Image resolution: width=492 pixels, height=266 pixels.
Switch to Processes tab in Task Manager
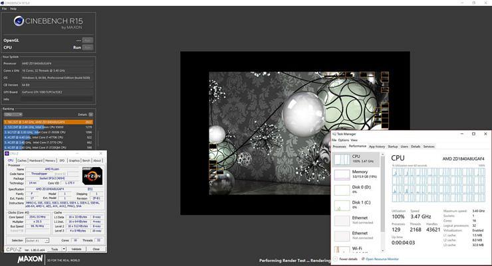pos(339,147)
